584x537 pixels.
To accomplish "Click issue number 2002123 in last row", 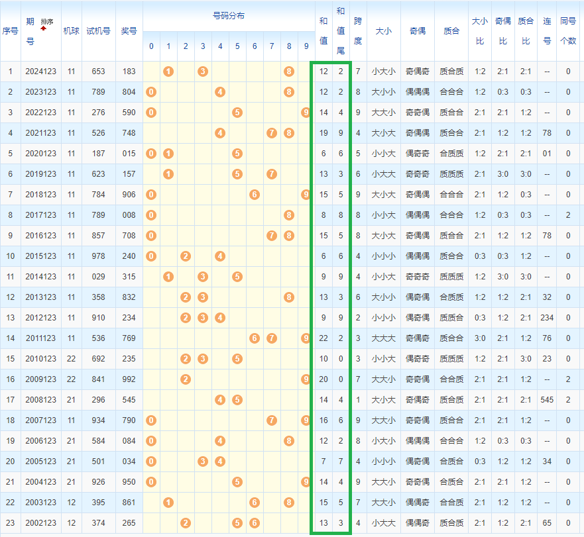I will 41,523.
